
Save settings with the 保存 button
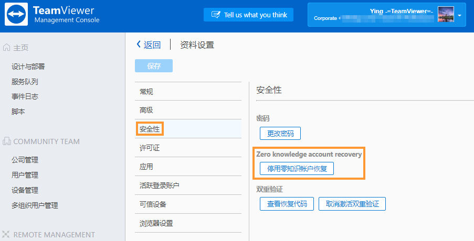click(154, 66)
